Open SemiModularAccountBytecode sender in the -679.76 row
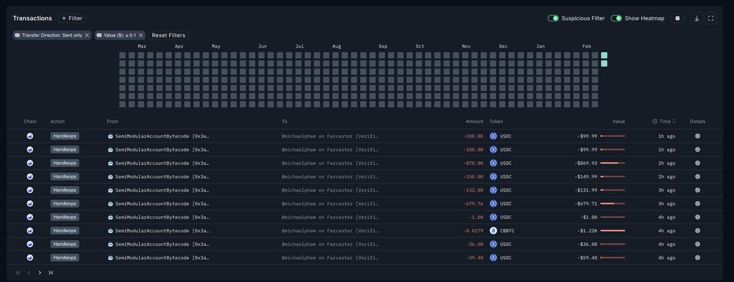The width and height of the screenshot is (734, 282). click(162, 204)
